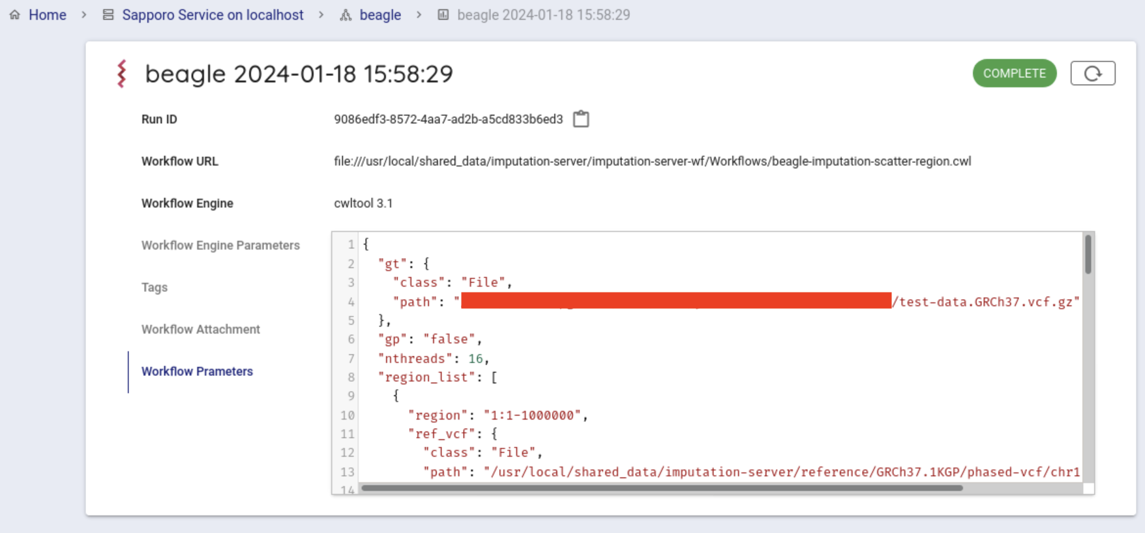Select the Workflow Engine Parameters tab

pyautogui.click(x=220, y=246)
